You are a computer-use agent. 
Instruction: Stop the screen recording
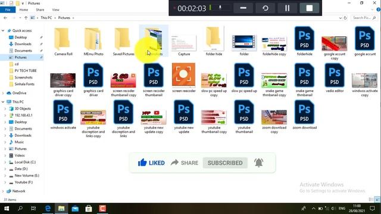coord(310,8)
